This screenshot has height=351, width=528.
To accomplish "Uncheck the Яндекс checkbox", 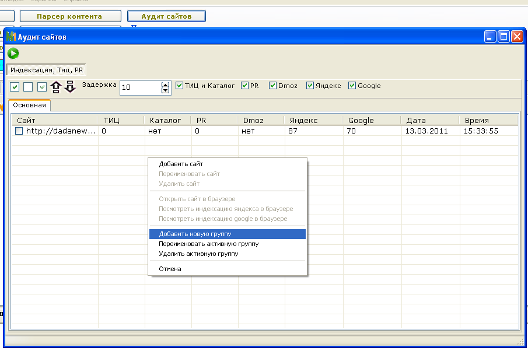I will [x=310, y=86].
